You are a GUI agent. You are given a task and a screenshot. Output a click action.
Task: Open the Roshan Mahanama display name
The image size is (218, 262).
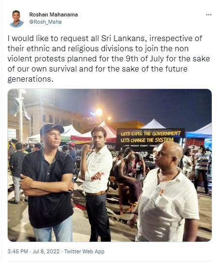click(x=54, y=15)
